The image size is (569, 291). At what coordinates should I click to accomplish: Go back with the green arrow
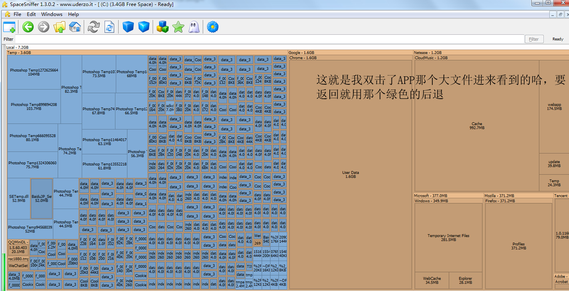point(28,27)
